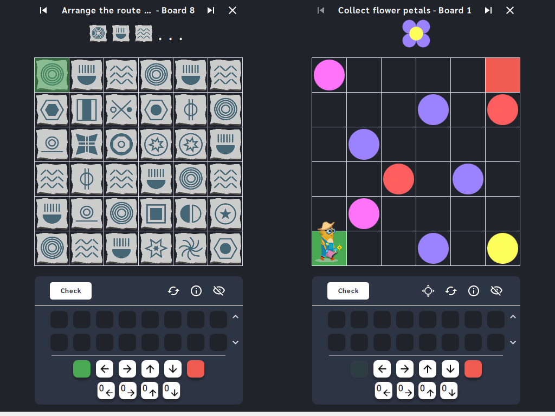Expand the command rows up with the left chevron

pyautogui.click(x=235, y=317)
